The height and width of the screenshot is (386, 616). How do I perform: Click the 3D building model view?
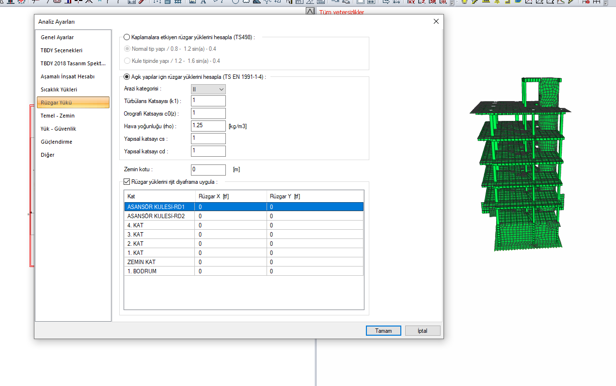pos(521,163)
